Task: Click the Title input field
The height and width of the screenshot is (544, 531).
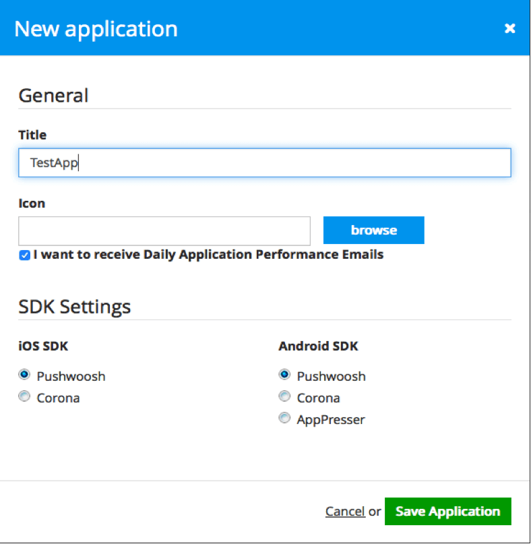Action: (x=265, y=162)
